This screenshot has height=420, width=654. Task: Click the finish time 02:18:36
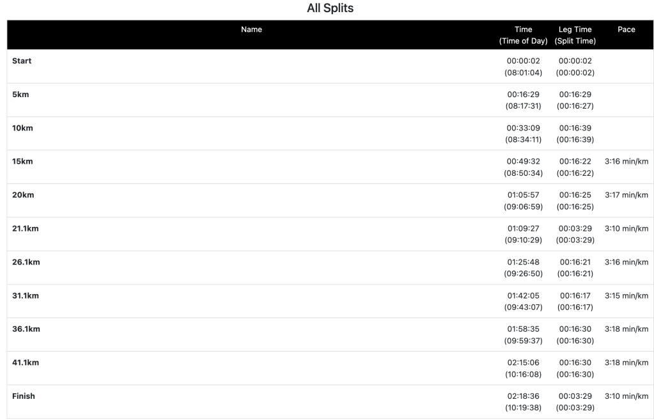coord(523,396)
